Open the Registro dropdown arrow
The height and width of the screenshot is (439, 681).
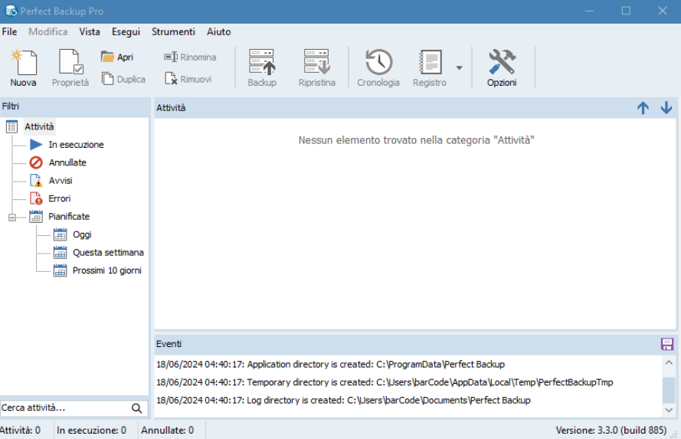tap(459, 67)
